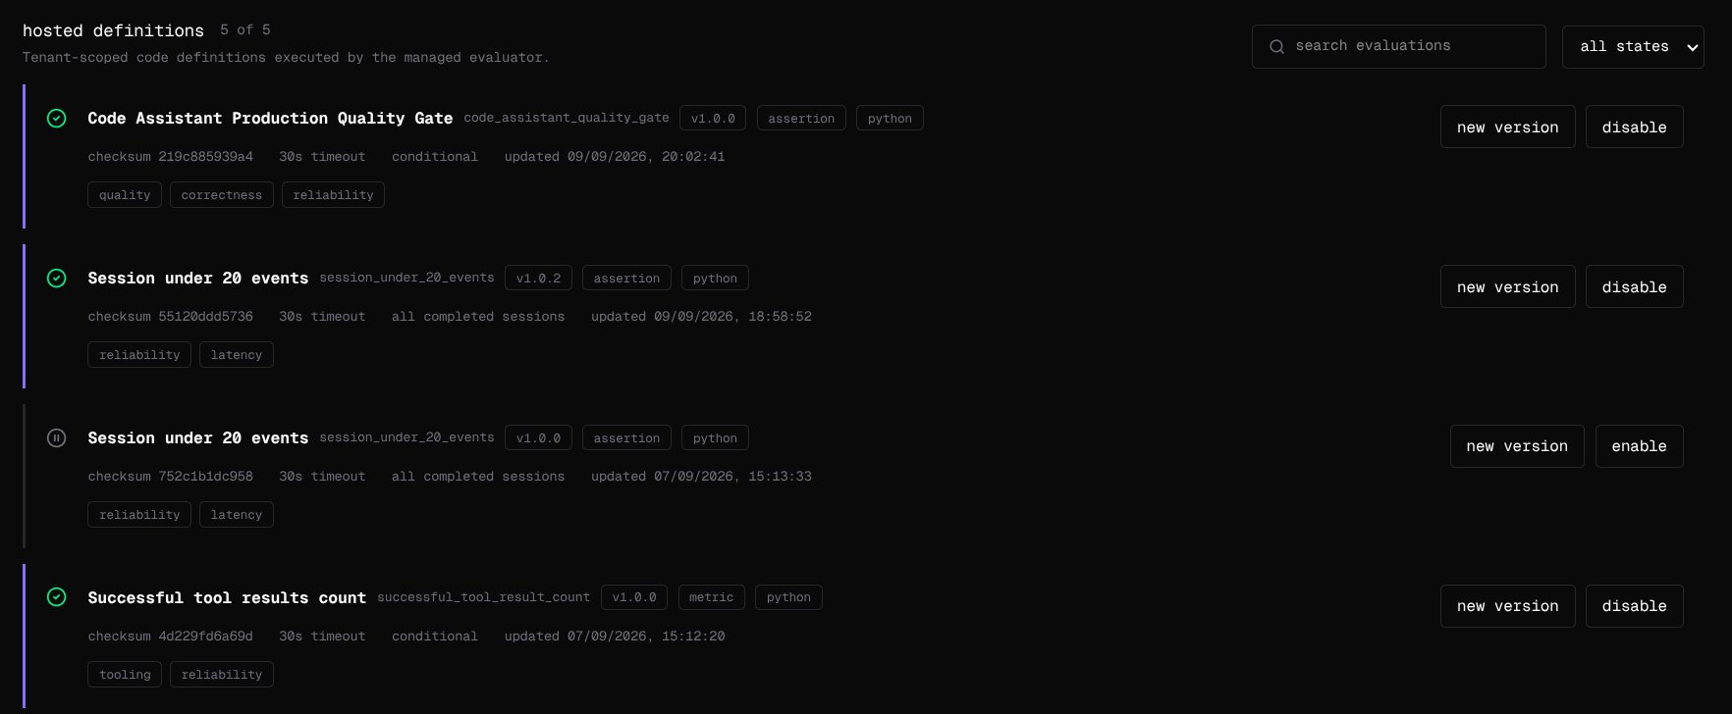This screenshot has width=1732, height=714.
Task: Click the enabled status icon for Session under 20 events v1.0.2
Action: click(x=57, y=279)
